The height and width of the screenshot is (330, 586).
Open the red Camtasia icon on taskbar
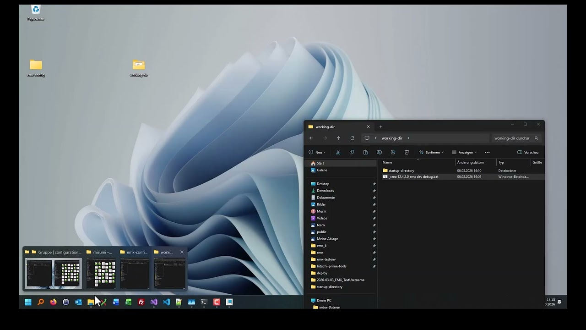point(217,302)
